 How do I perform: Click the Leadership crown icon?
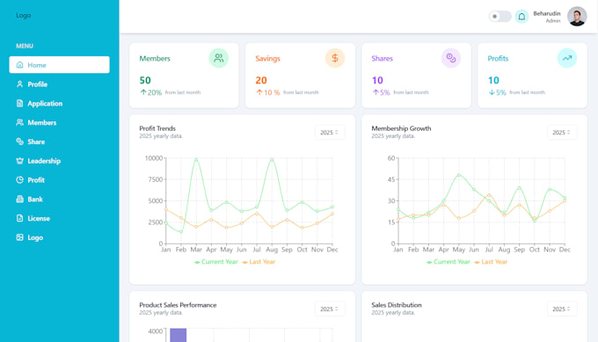pos(20,161)
